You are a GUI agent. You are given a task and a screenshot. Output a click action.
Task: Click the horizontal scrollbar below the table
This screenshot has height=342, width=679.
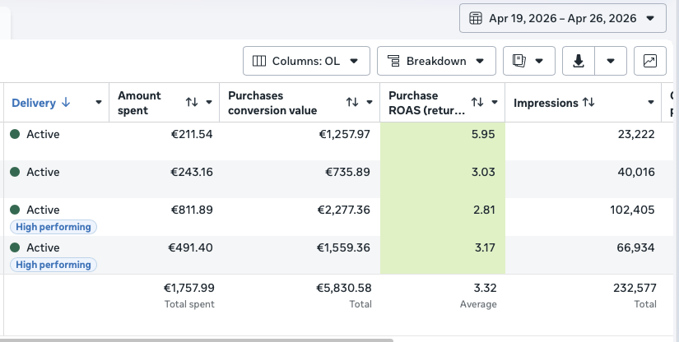pyautogui.click(x=197, y=340)
